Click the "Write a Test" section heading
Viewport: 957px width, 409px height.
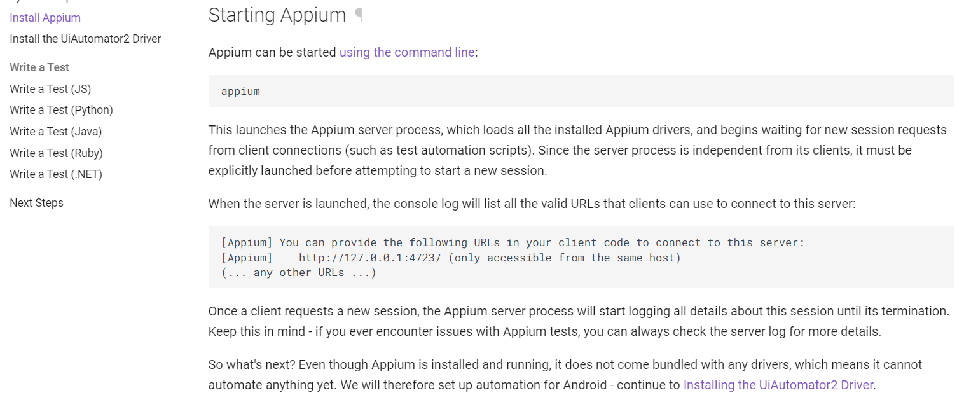tap(39, 67)
